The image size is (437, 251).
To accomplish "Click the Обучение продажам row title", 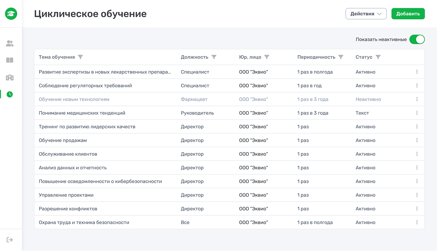I will coord(63,140).
